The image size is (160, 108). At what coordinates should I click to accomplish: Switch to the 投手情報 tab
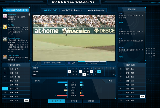coord(74,101)
